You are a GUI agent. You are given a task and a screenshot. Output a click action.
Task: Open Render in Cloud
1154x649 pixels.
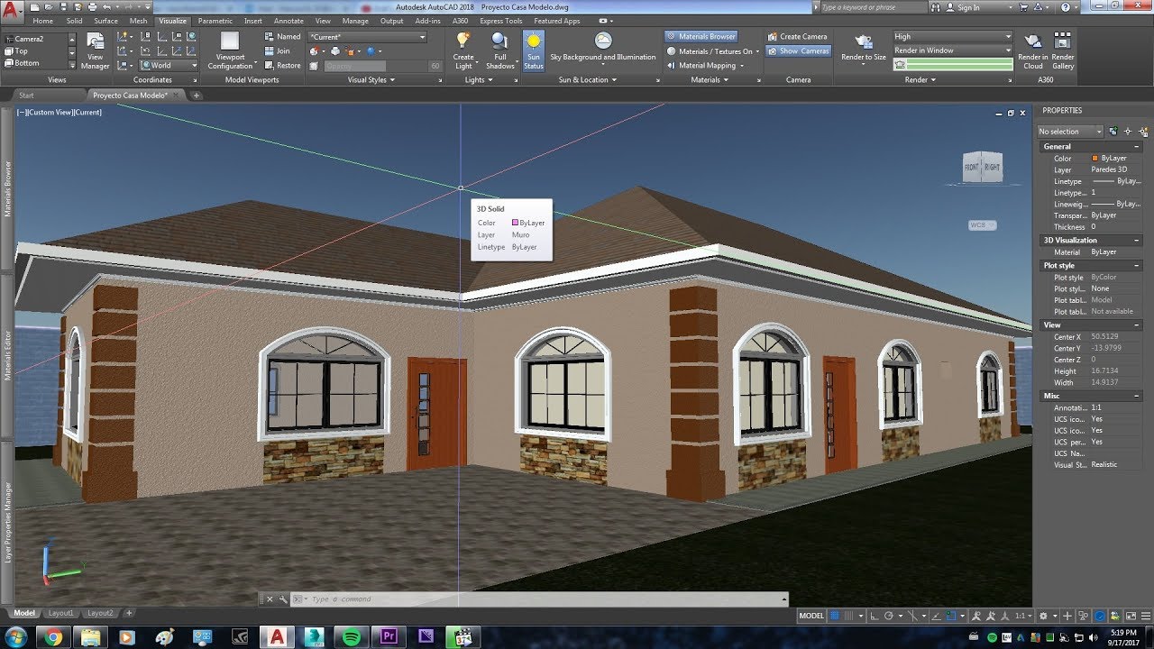tap(1033, 50)
